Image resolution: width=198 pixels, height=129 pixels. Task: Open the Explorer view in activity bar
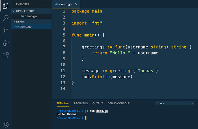coord(6,6)
